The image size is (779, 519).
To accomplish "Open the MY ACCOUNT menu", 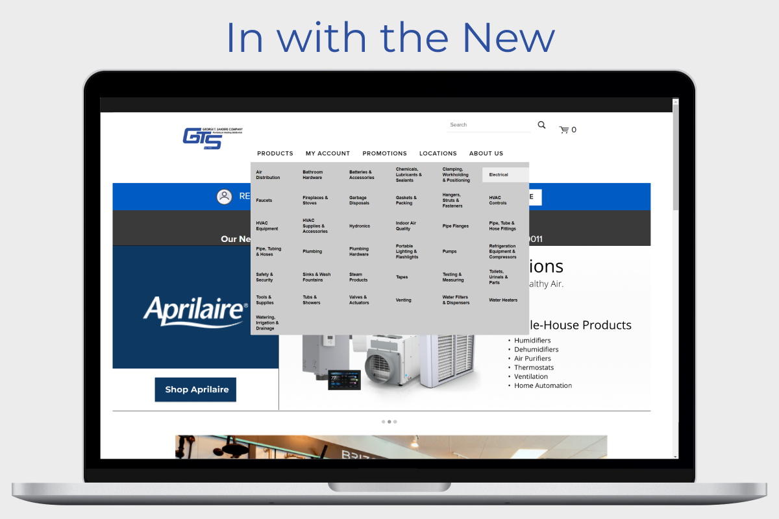I will [328, 154].
